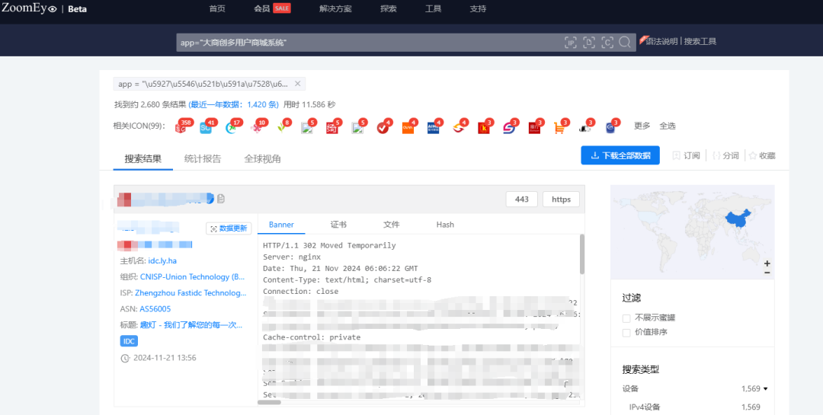823x415 pixels.
Task: Click timestamp 2024-11-21 13:56
Action: (165, 358)
